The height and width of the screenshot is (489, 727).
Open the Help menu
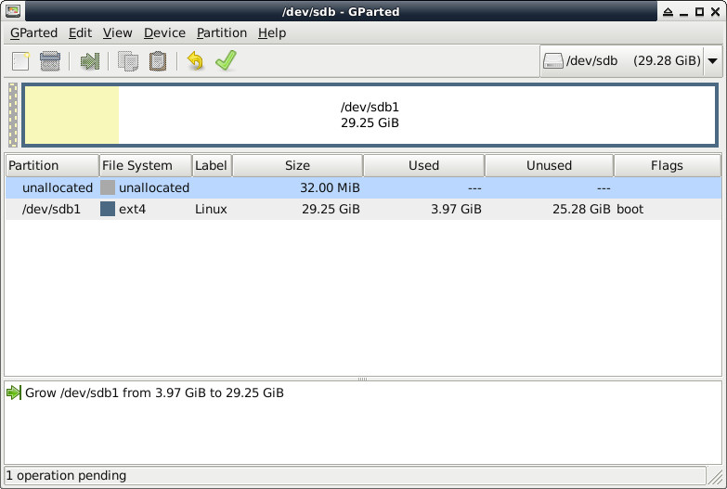[x=272, y=32]
